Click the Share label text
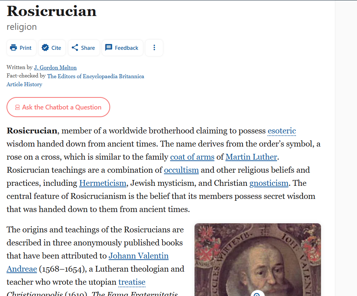Screen dimensions: 357x296 pos(88,48)
